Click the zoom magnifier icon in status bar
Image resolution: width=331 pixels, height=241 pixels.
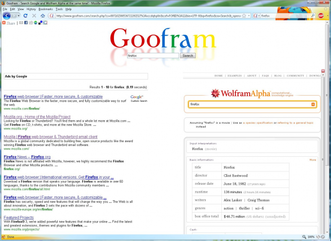point(304,237)
